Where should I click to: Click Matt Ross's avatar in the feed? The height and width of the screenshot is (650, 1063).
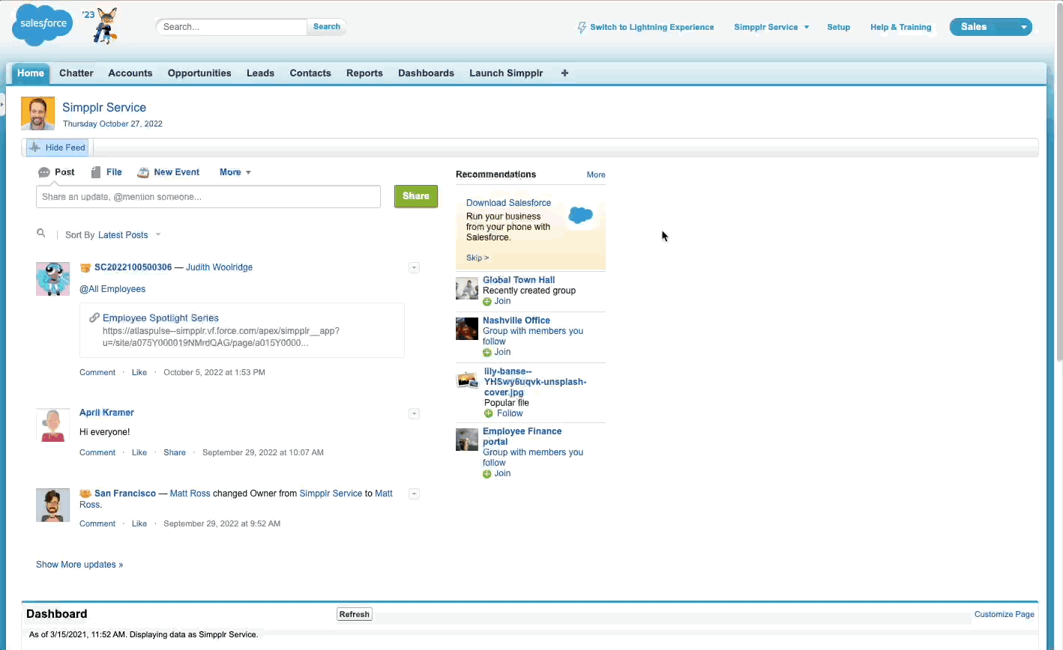click(52, 505)
